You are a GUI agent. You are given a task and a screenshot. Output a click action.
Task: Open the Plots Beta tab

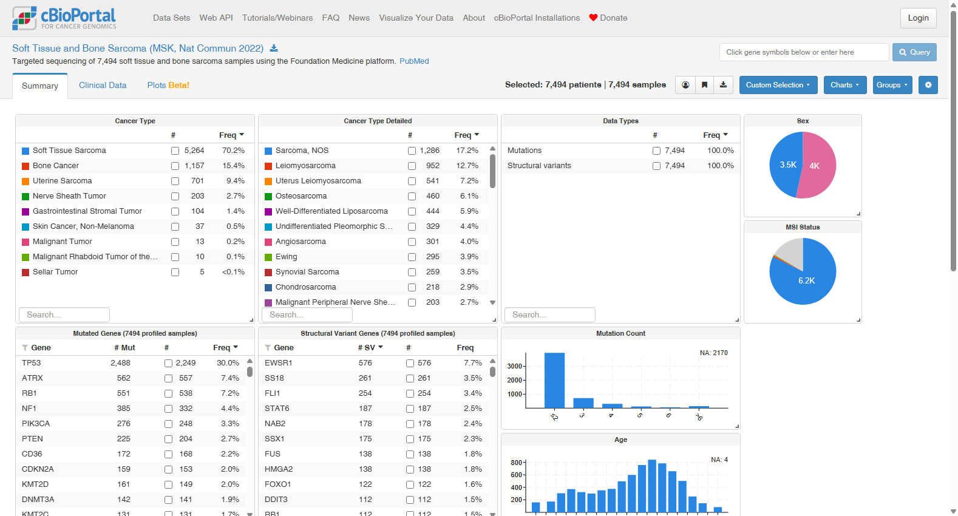tap(168, 86)
